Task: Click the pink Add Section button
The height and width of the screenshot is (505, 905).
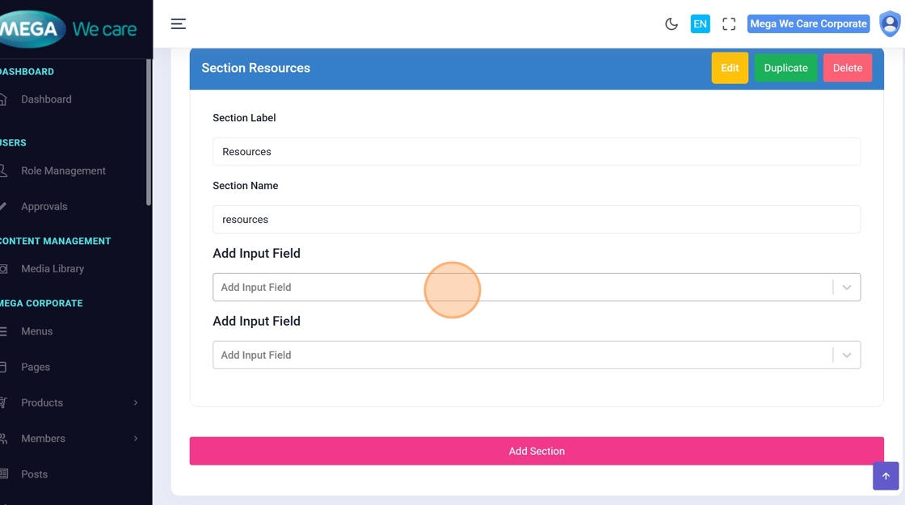Action: [537, 451]
